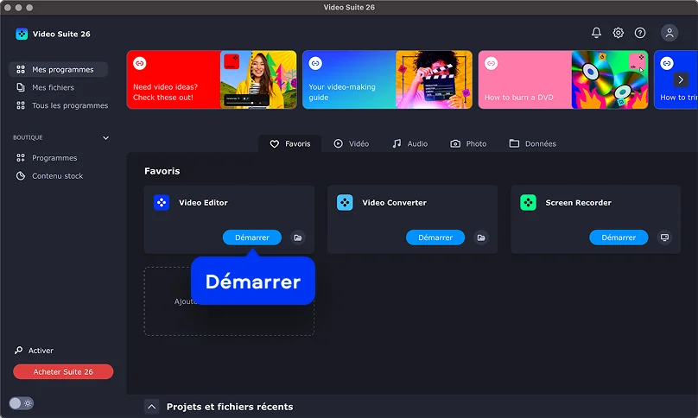Image resolution: width=698 pixels, height=418 pixels.
Task: Open settings via the gear icon
Action: (618, 33)
